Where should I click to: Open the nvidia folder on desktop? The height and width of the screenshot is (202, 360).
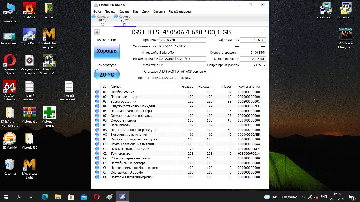(49, 11)
